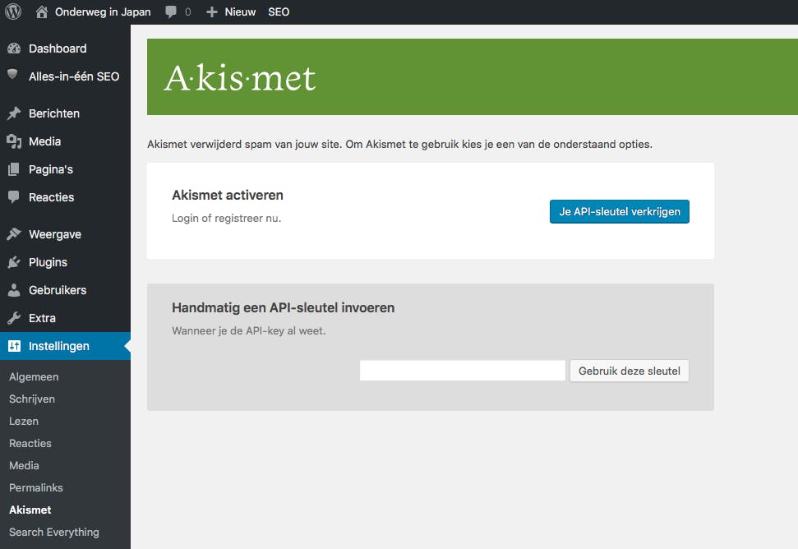Open the SEO menu in admin bar
The height and width of the screenshot is (549, 798).
click(x=279, y=12)
